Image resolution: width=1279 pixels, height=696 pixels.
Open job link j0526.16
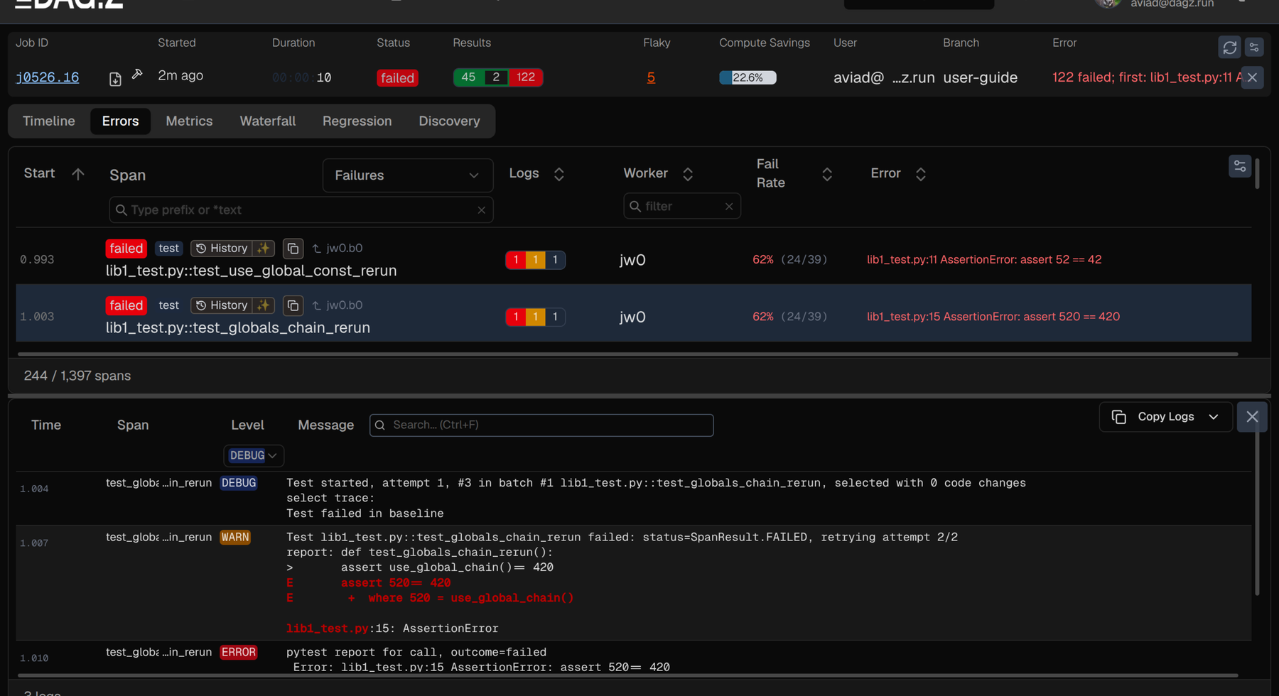(x=48, y=77)
